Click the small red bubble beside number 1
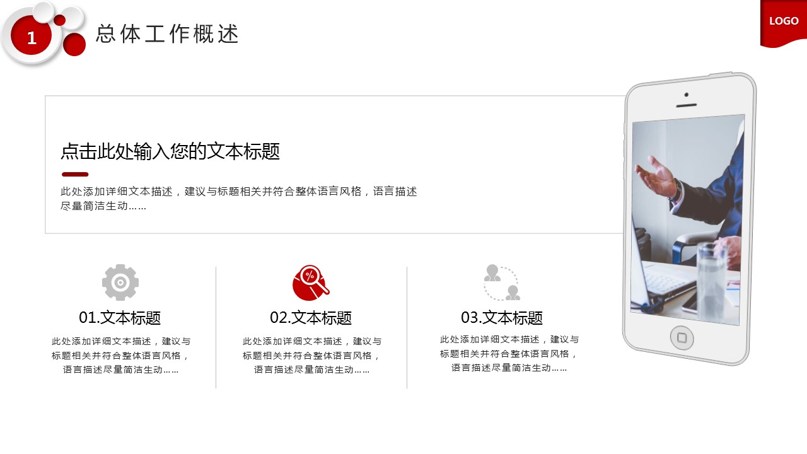The height and width of the screenshot is (454, 807). click(60, 20)
